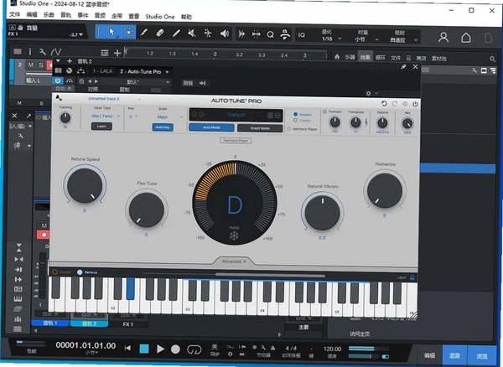Click the middle highlighted bottom view button
Screen dimensions: 503x367
454,355
